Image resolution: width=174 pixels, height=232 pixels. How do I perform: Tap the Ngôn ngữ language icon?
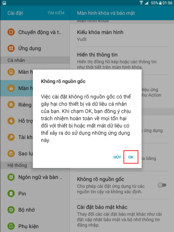click(11, 177)
